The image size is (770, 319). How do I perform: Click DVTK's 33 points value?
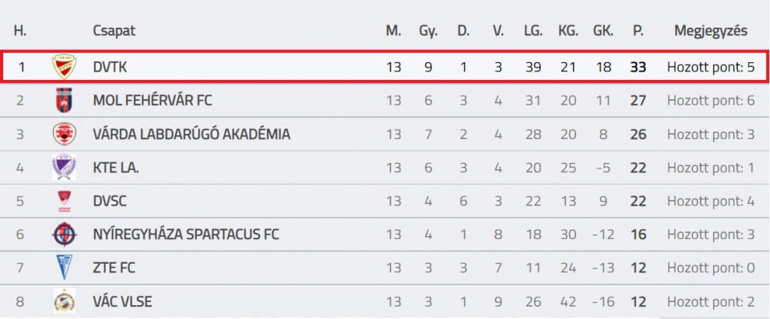[x=638, y=67]
